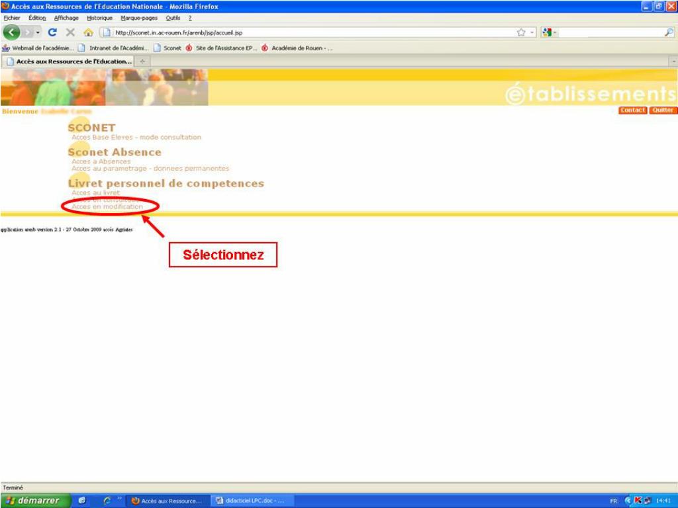Open Acces au livret link
The width and height of the screenshot is (678, 508).
pyautogui.click(x=96, y=192)
